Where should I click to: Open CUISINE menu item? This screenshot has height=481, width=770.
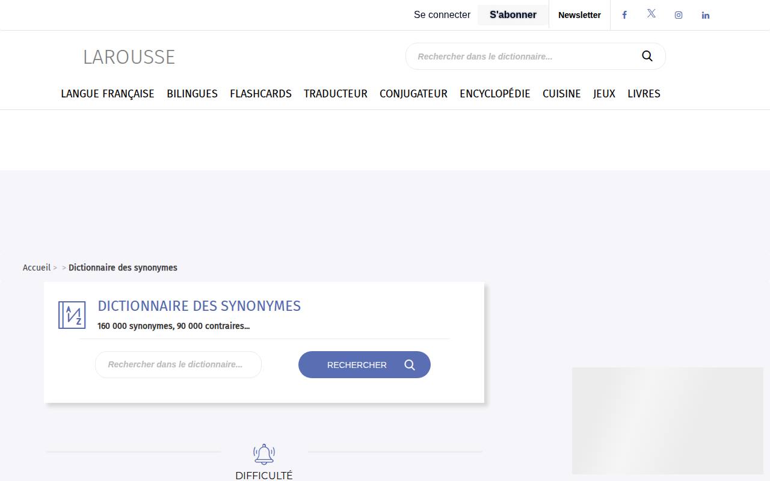pyautogui.click(x=562, y=94)
